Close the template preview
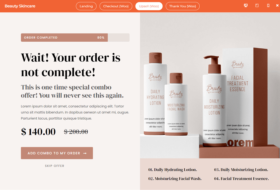 (x=277, y=6)
